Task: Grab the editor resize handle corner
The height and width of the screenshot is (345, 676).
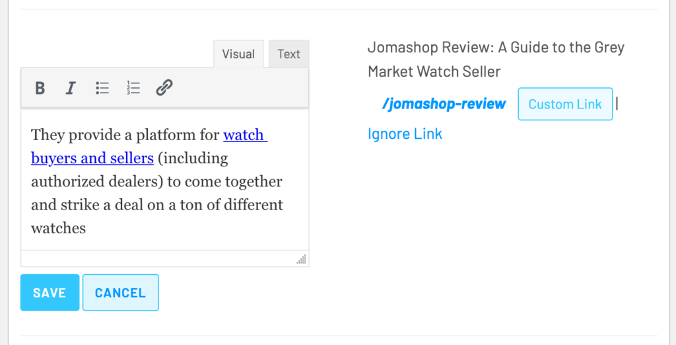Action: (x=302, y=259)
